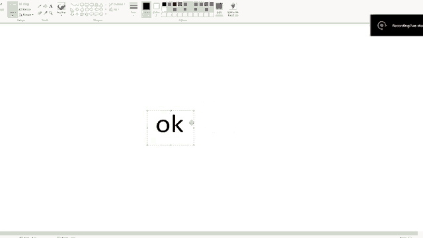Choose the Polygon shape

(96, 5)
